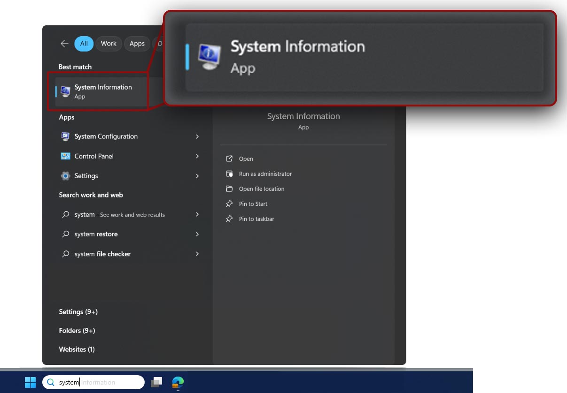Click search icon beside 'system' suggestion
Image resolution: width=567 pixels, height=393 pixels.
(x=66, y=214)
